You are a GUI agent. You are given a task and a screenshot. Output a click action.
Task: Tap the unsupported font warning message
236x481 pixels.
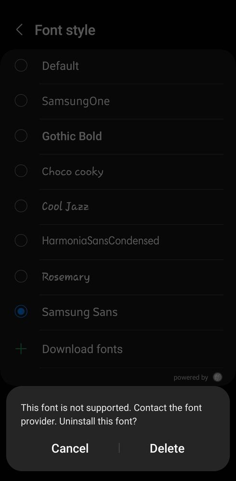pos(111,415)
